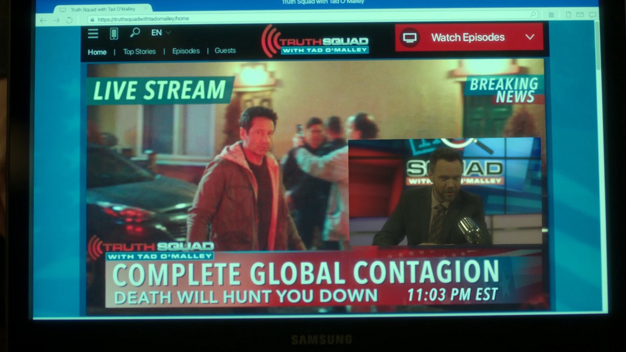Open the chat bubble icon
Screen dimensions: 626x352
click(x=592, y=15)
